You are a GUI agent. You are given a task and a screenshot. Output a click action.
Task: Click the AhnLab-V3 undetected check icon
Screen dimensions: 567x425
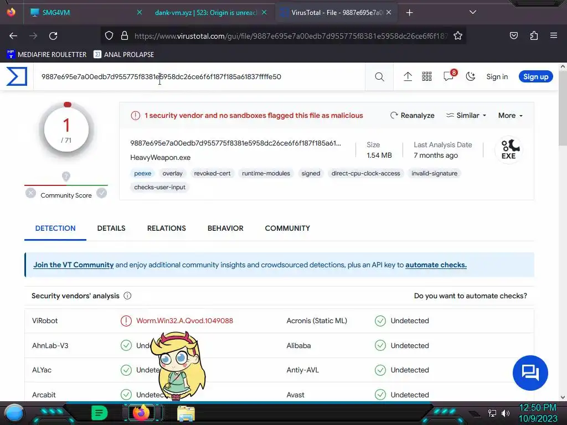coord(126,345)
